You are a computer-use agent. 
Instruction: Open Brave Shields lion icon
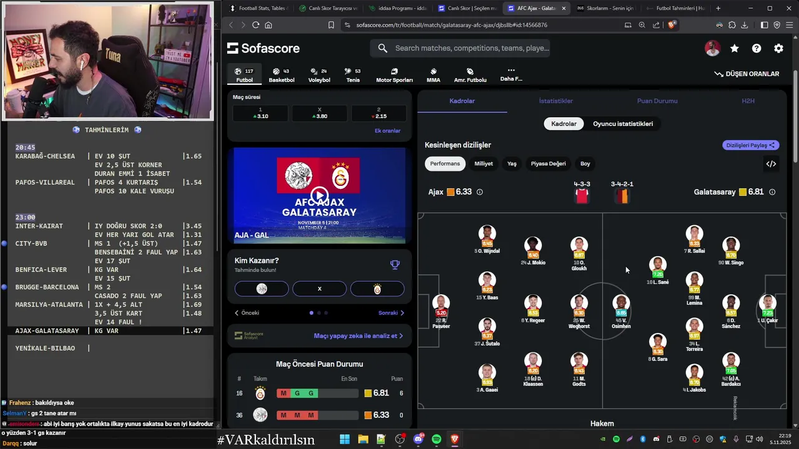click(672, 25)
